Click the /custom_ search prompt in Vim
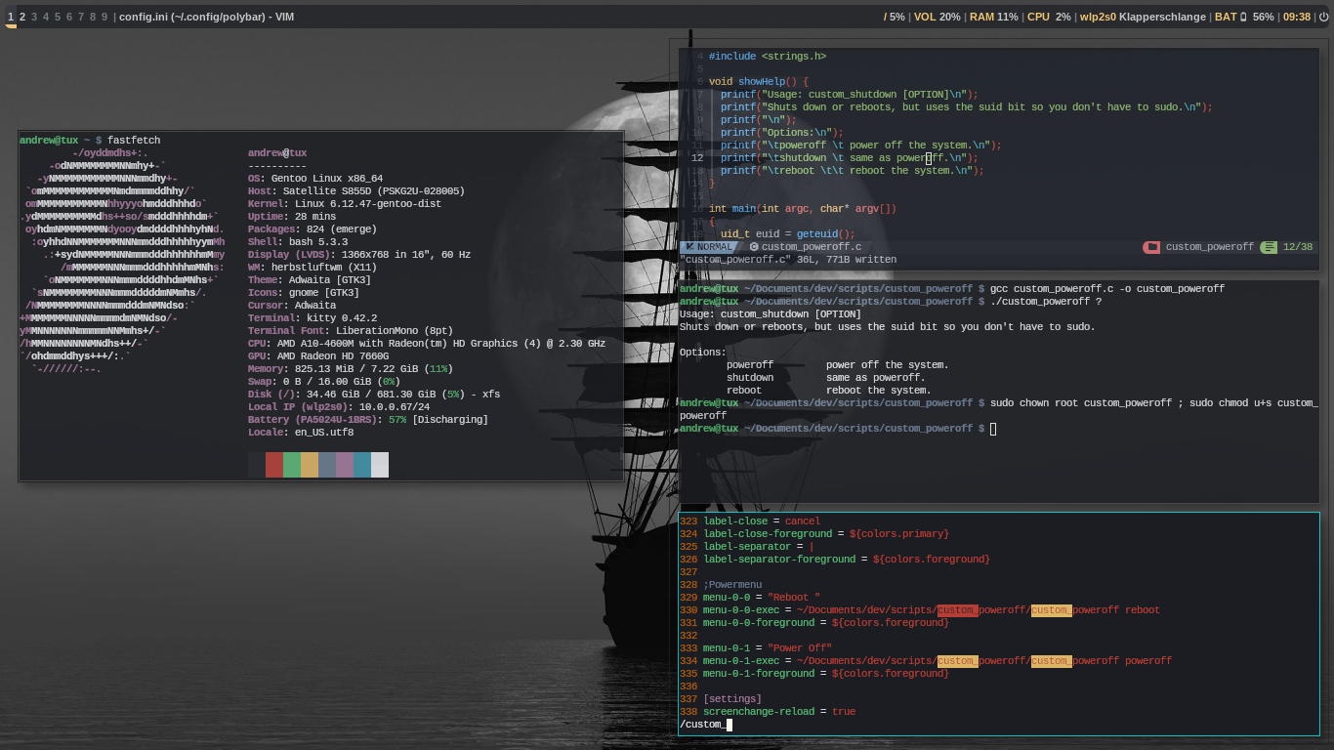The width and height of the screenshot is (1334, 750). (706, 725)
